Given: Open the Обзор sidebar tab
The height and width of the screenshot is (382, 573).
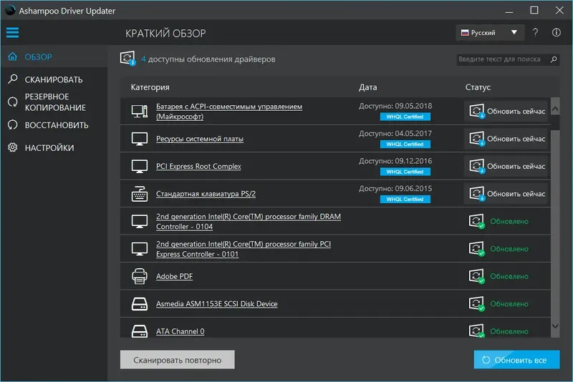Looking at the screenshot, I should [x=38, y=57].
